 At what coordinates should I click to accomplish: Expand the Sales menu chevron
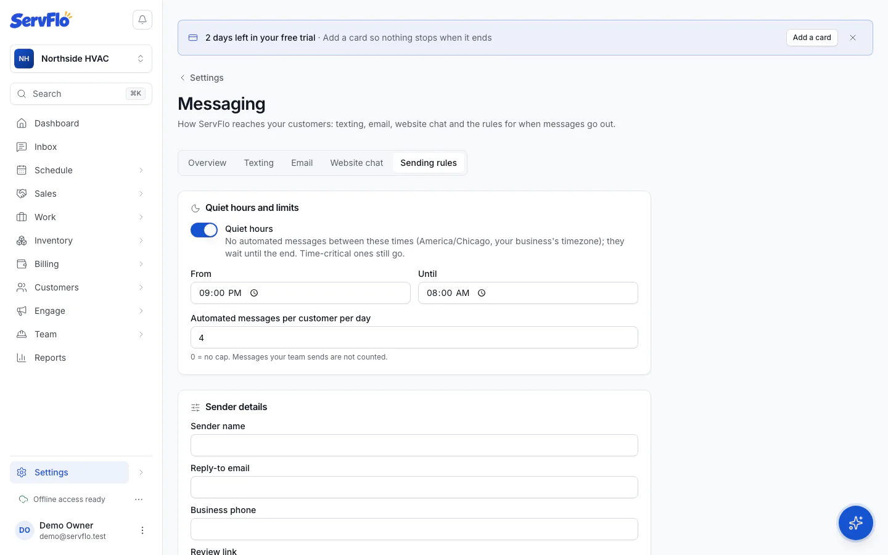[x=141, y=194]
